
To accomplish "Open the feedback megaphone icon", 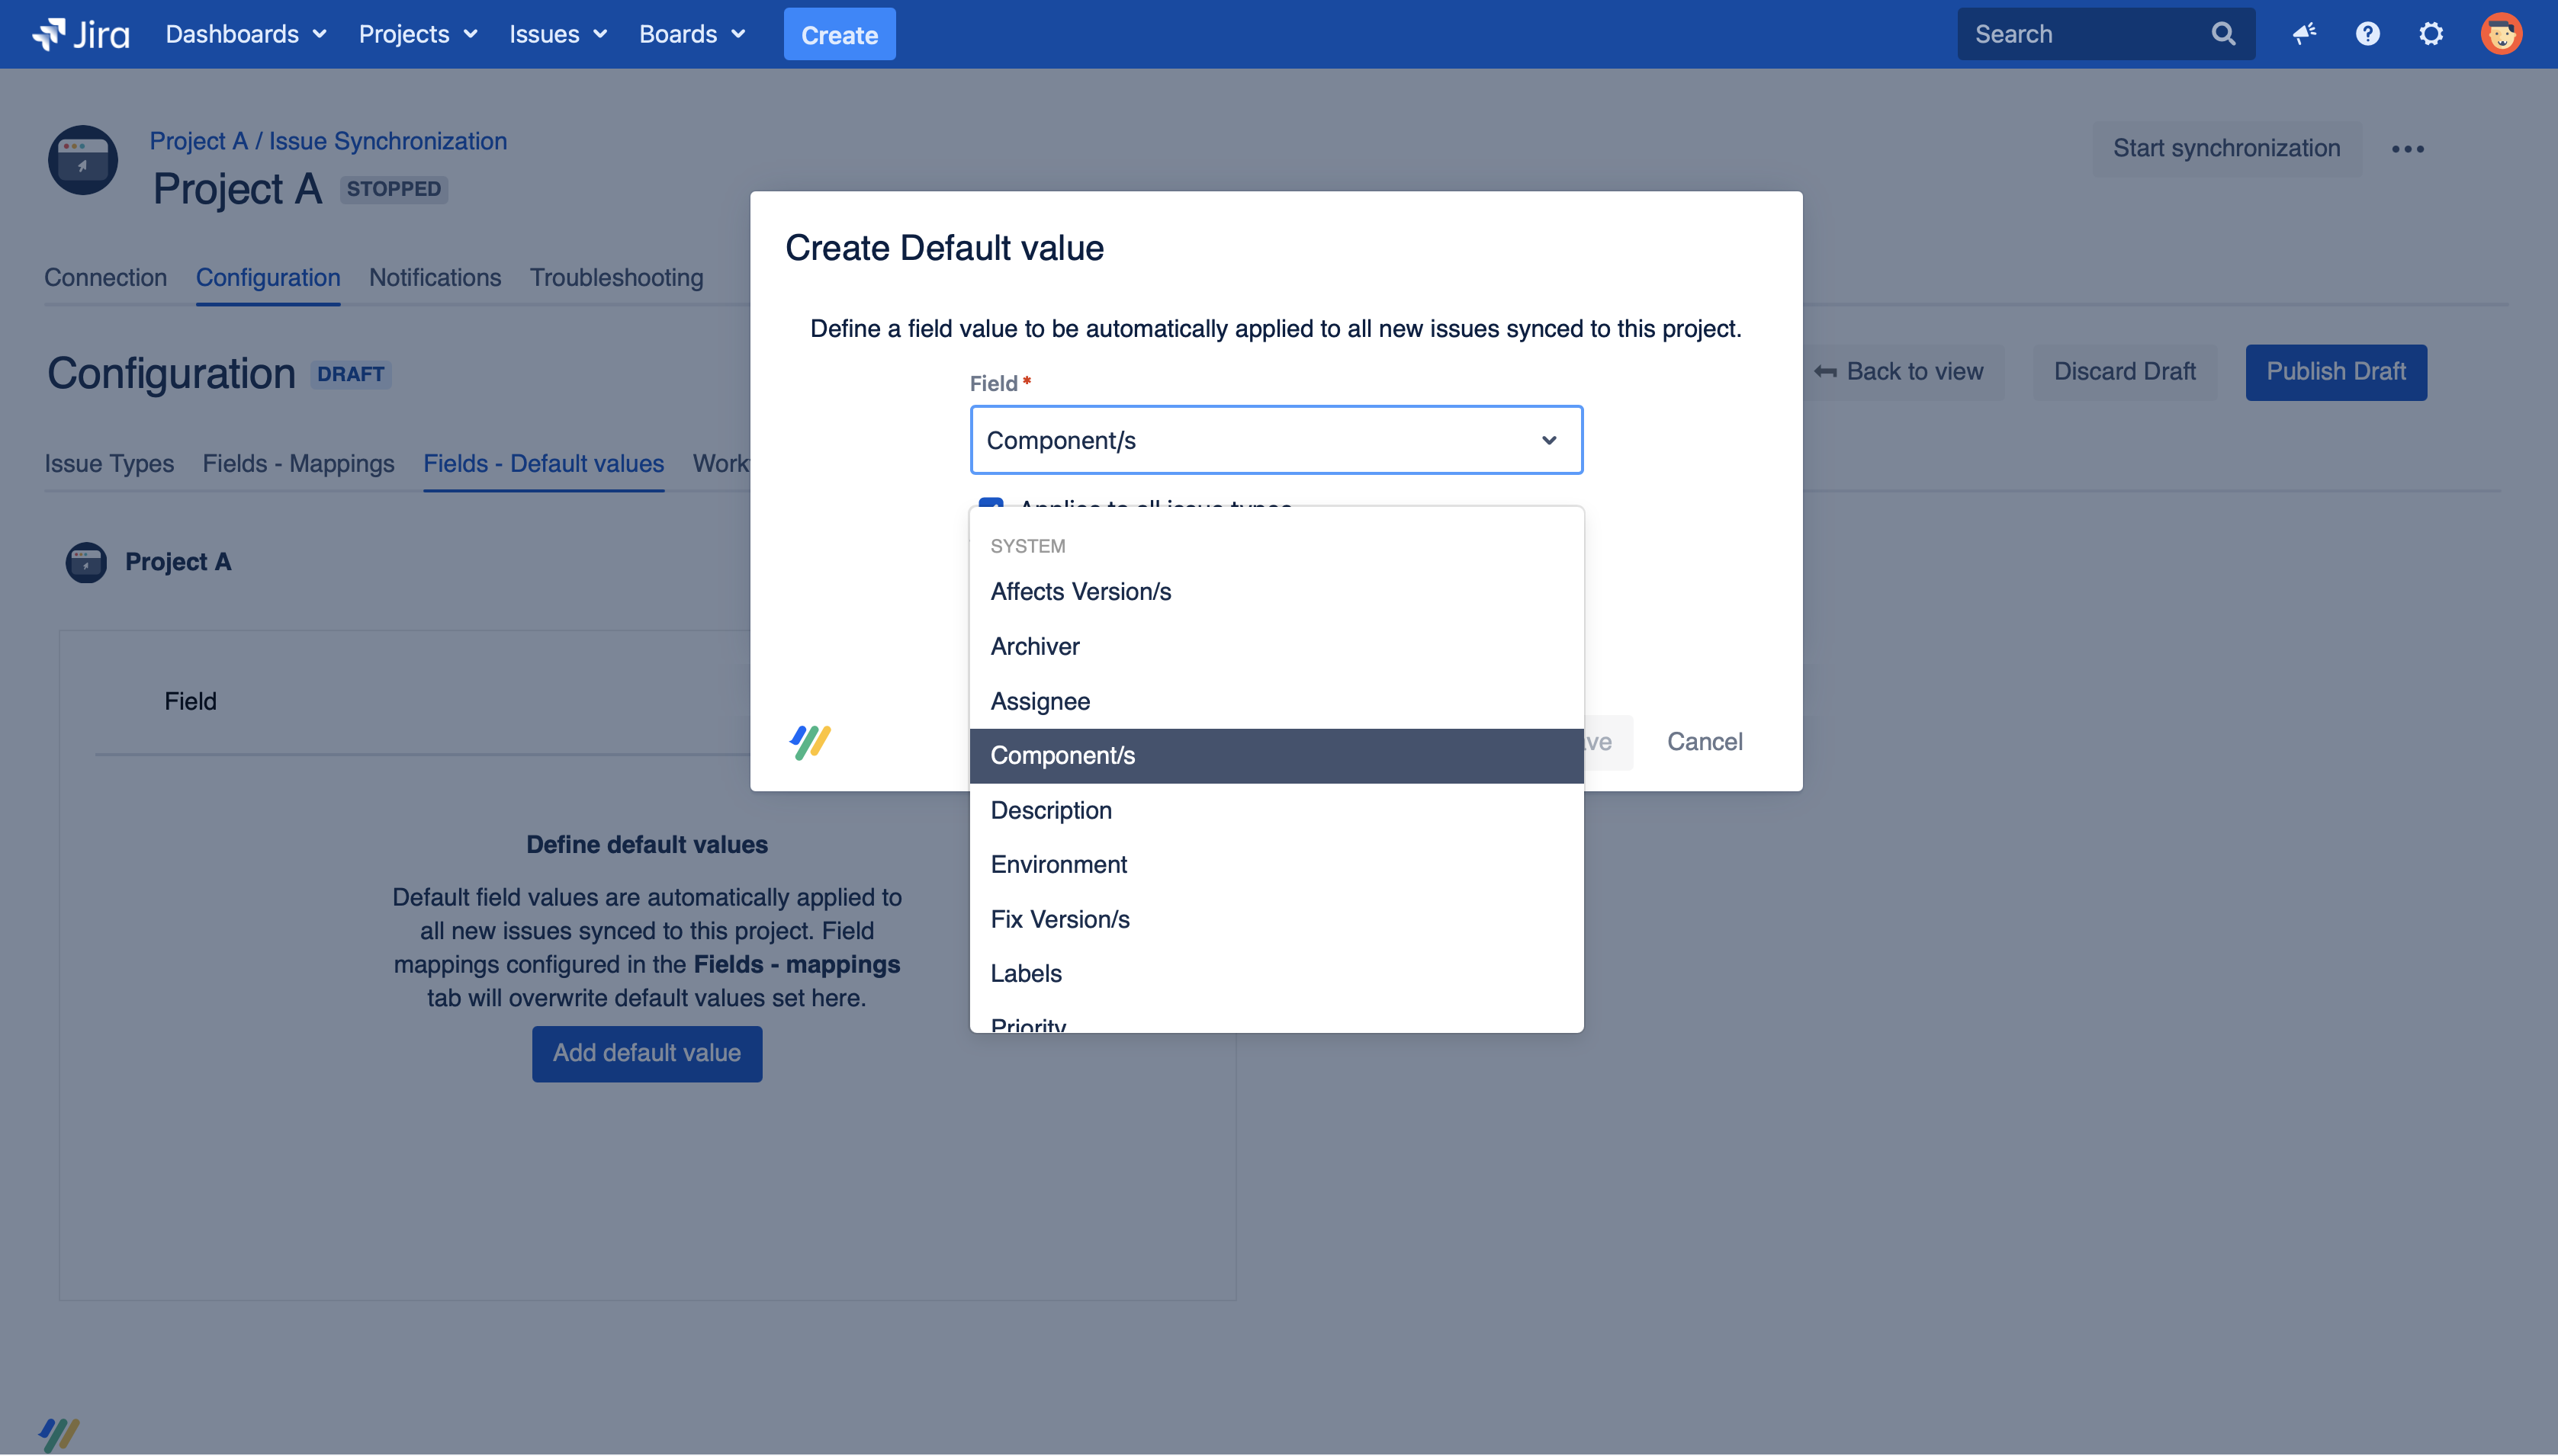I will click(2304, 33).
